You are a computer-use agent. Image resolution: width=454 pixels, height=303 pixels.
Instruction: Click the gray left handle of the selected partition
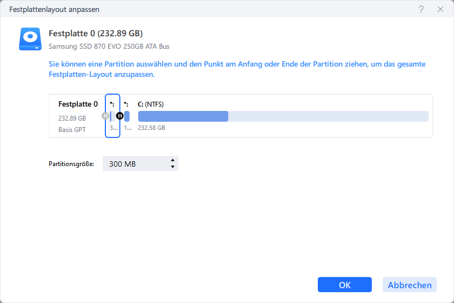[105, 116]
